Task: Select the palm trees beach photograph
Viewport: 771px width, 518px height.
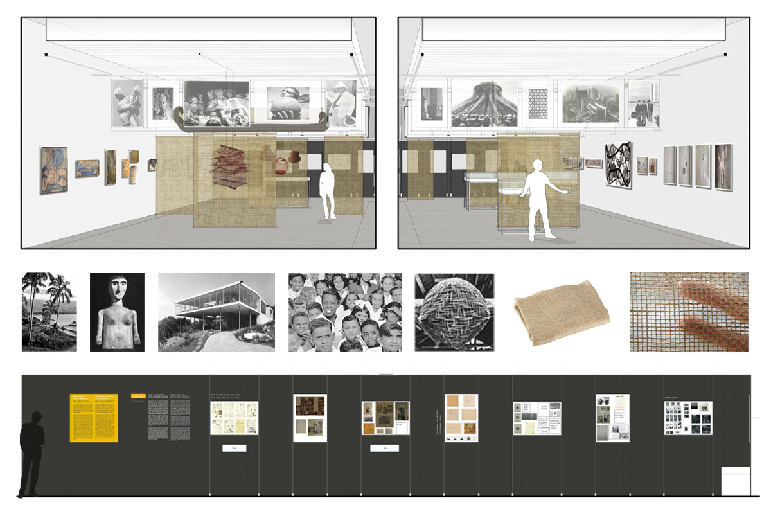Action: (x=49, y=312)
